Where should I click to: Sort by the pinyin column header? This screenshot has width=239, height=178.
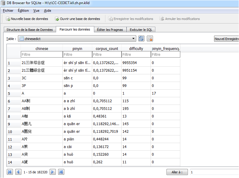coord(78,48)
